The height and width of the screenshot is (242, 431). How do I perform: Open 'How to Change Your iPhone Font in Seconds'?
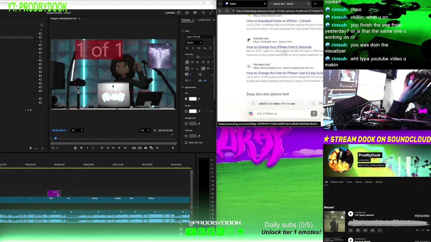279,47
